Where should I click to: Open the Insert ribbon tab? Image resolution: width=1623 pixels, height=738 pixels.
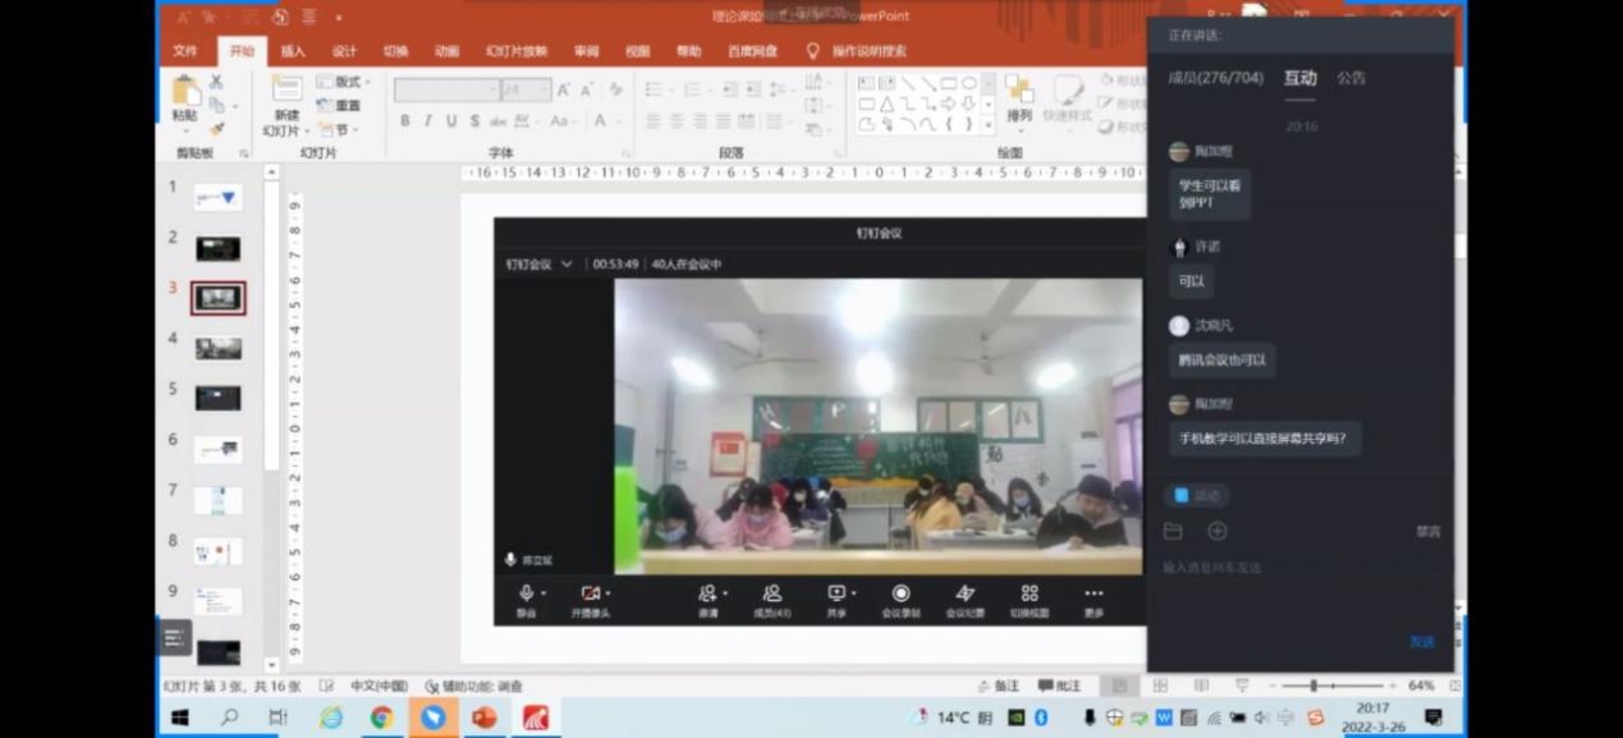coord(293,51)
